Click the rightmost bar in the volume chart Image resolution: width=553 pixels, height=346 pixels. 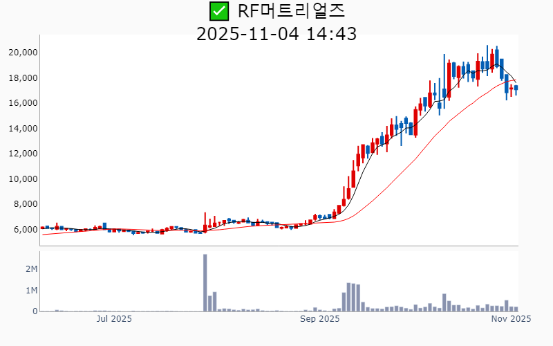click(516, 309)
